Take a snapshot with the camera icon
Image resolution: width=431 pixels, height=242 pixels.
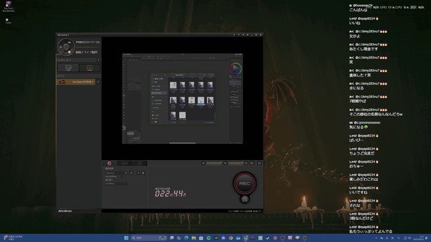point(244,200)
